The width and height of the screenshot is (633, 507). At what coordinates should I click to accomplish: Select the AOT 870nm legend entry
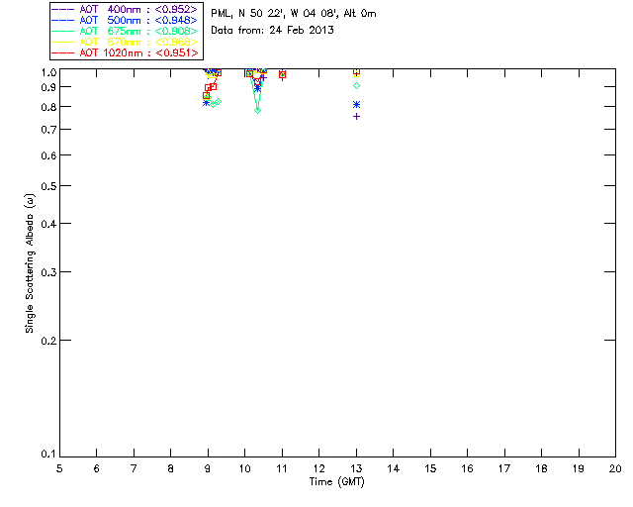(125, 42)
